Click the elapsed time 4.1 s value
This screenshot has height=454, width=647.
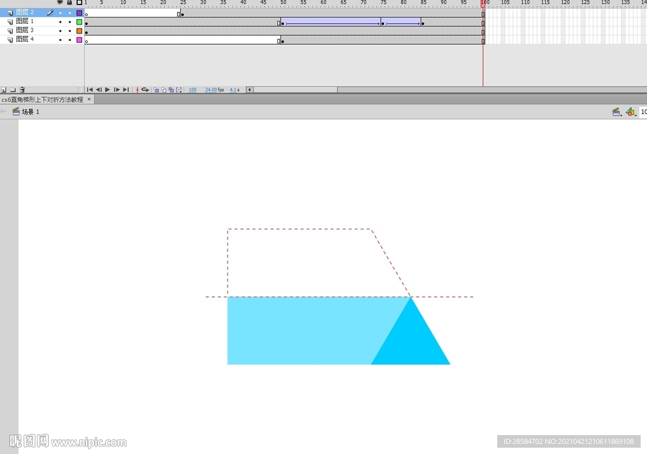(x=233, y=90)
